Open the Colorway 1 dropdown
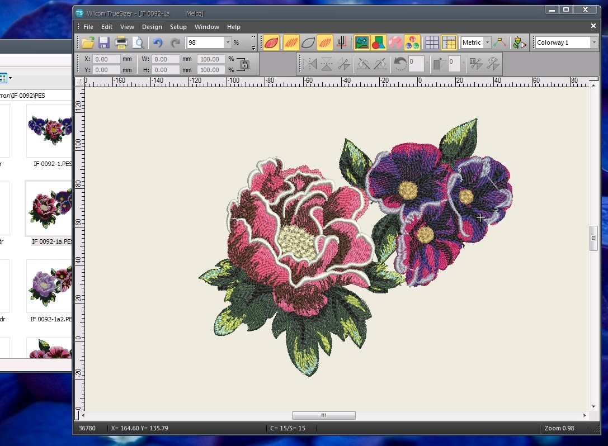Viewport: 608px width, 446px height. tap(594, 42)
